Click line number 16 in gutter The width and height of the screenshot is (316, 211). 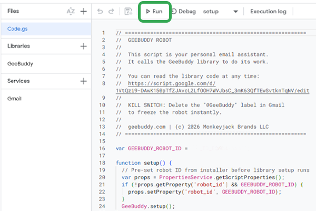(x=102, y=148)
